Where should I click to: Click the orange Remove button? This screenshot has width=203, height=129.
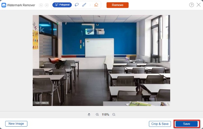pos(117,5)
